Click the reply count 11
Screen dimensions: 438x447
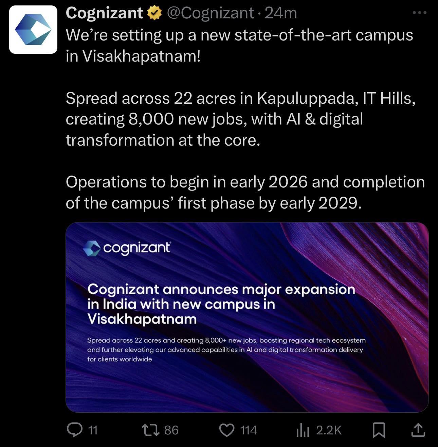coord(93,430)
